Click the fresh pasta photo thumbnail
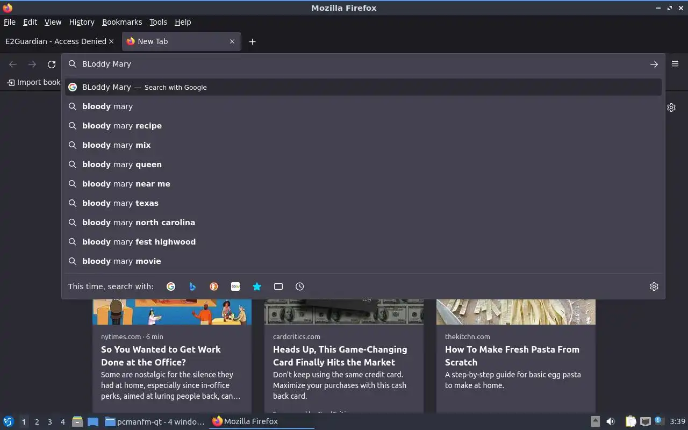Screen dimensions: 688x430 (516, 312)
